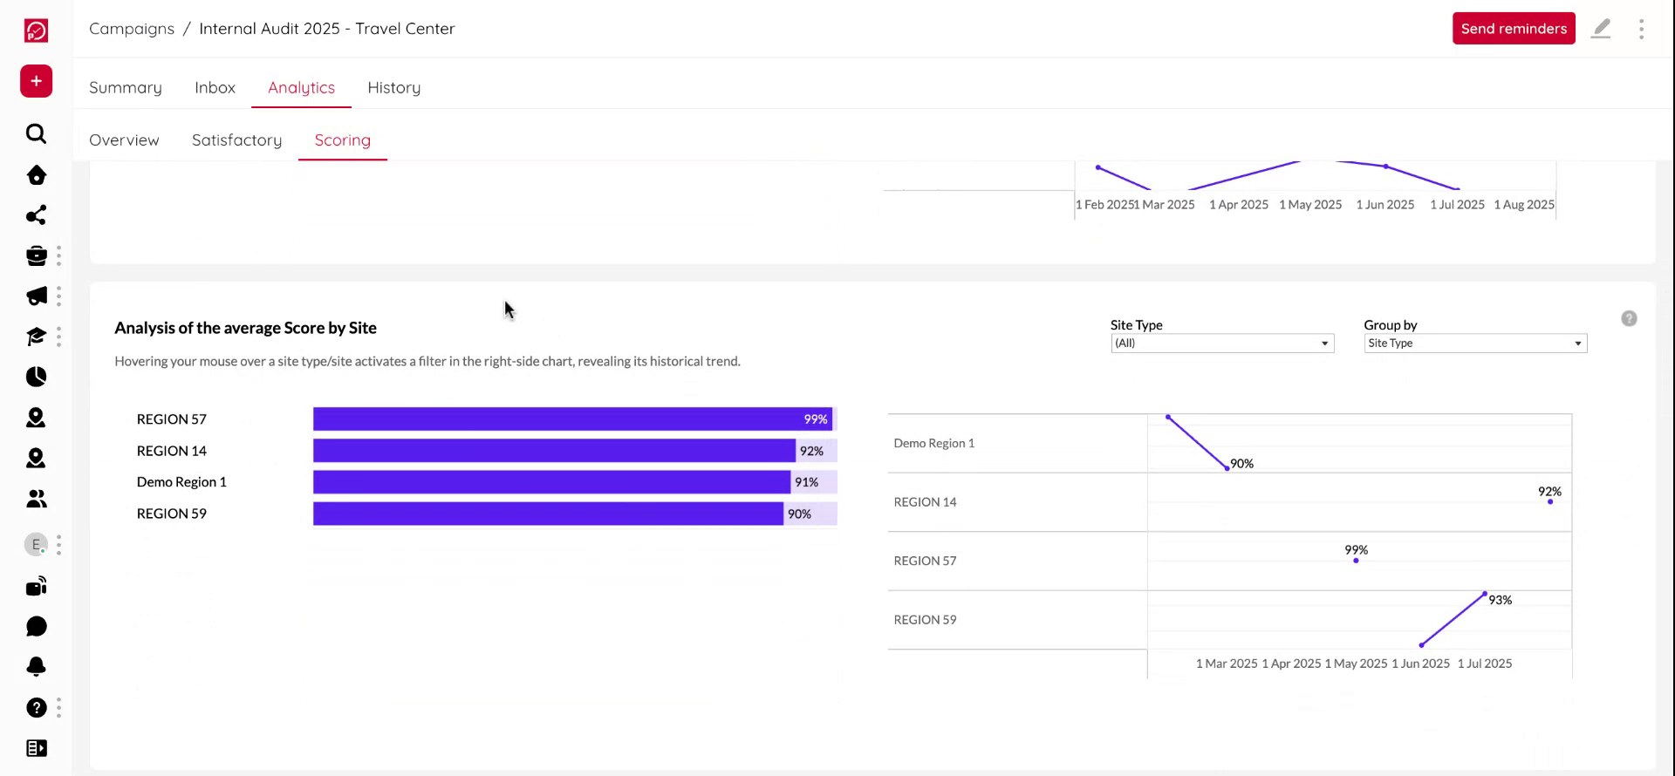Go to home via sidebar house icon
1675x776 pixels.
[36, 175]
